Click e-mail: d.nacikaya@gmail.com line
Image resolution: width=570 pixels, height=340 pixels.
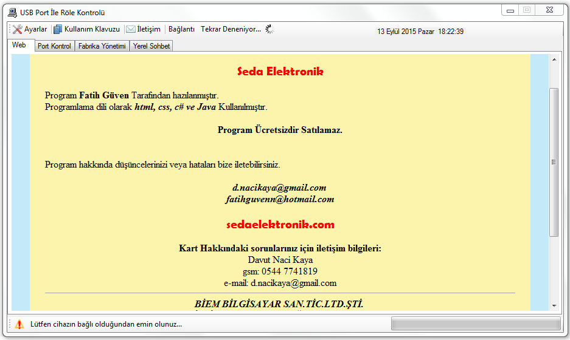280,283
